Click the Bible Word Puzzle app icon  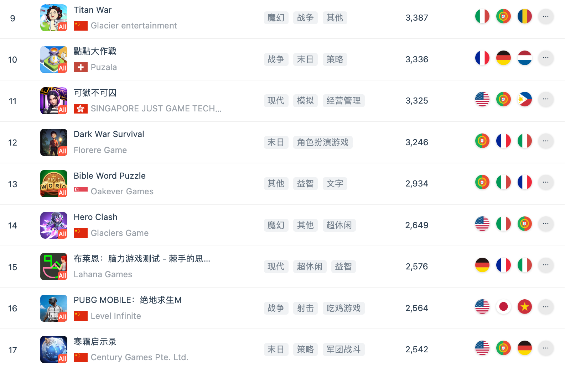coord(53,184)
